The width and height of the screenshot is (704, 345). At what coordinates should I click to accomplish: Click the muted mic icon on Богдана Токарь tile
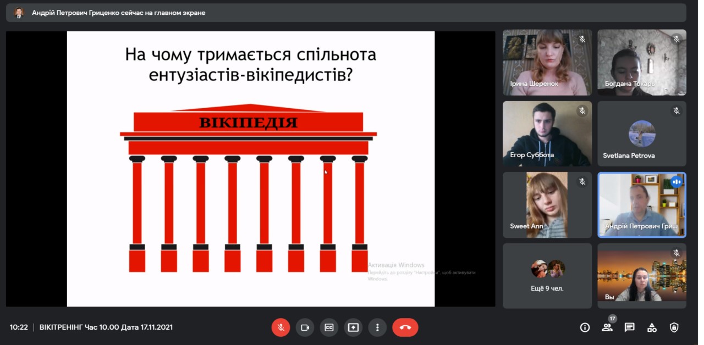676,40
